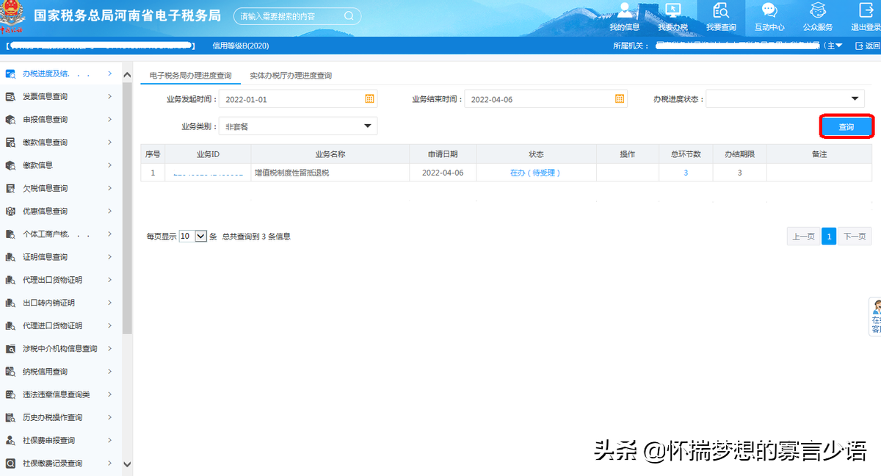
Task: Open calendar icon for 业务发起时间
Action: point(370,99)
